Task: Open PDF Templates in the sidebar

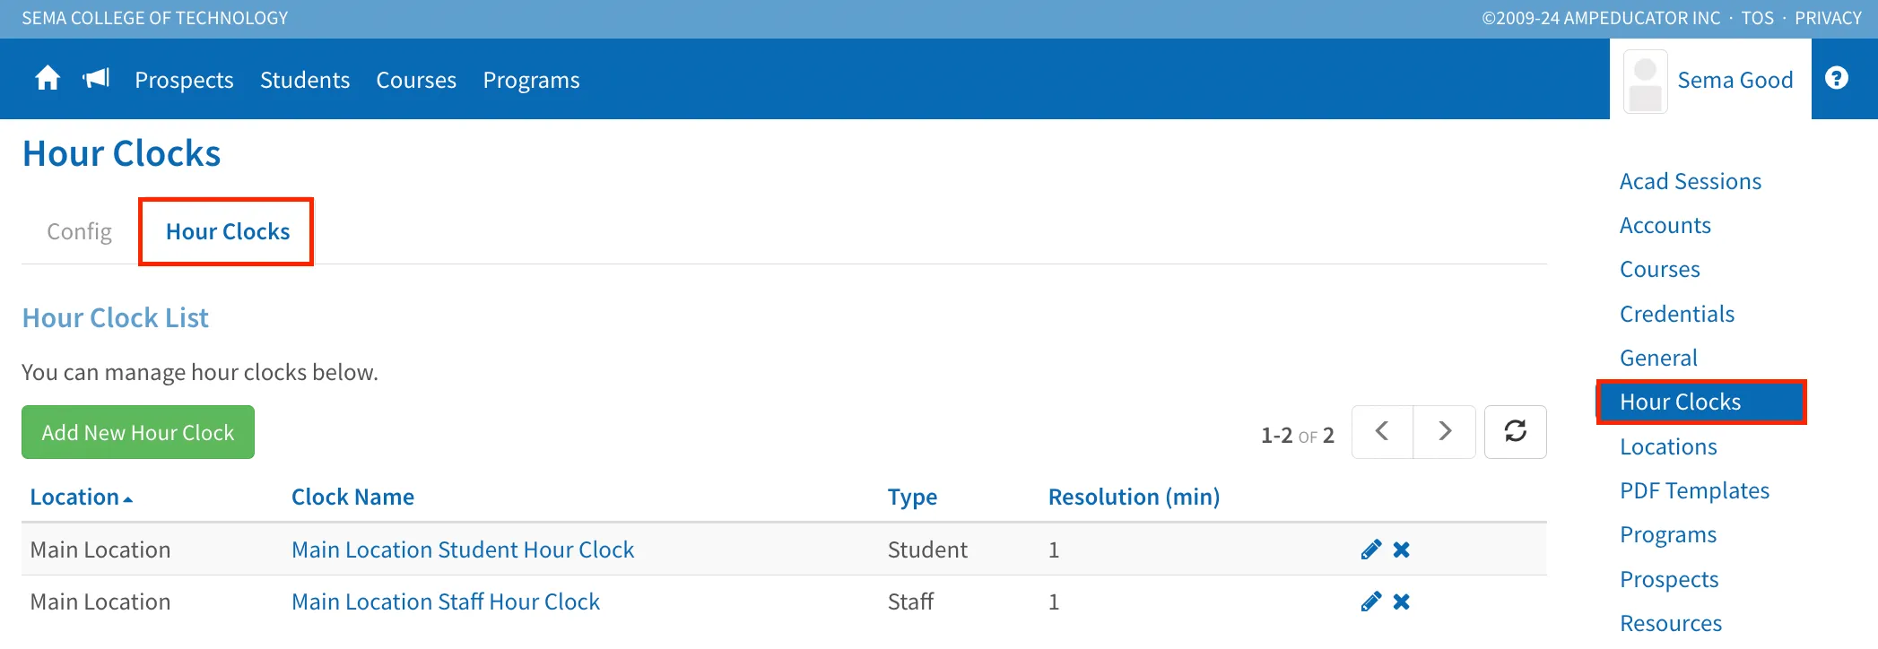Action: point(1694,490)
